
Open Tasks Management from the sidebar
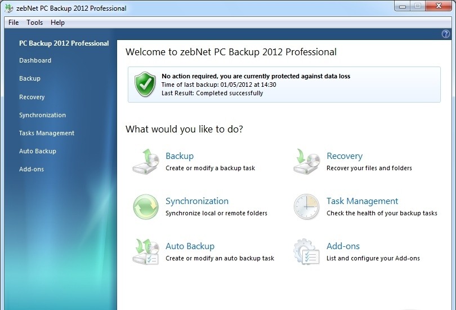[47, 133]
